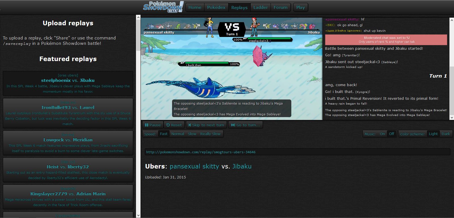Click Kyogre icon in pansexual skitty's team
The width and height of the screenshot is (454, 218).
[x=150, y=26]
